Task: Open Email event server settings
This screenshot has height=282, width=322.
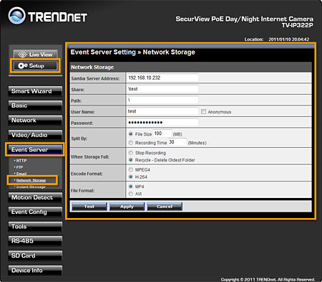Action: pos(21,174)
